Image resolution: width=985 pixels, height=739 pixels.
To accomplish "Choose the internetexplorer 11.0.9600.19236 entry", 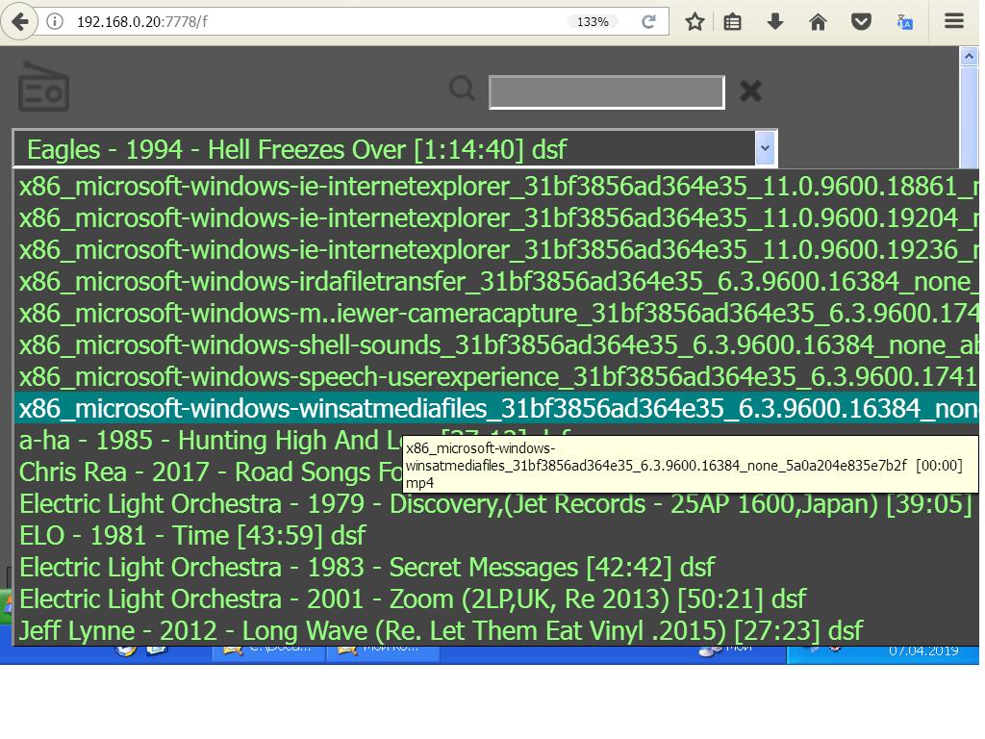I will point(496,249).
